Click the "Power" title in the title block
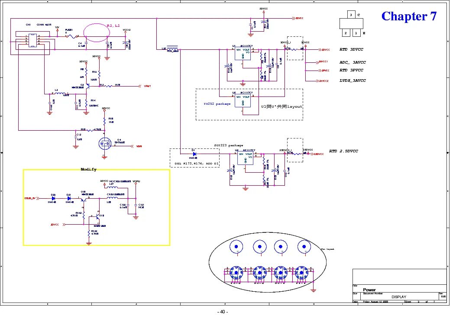This screenshot has width=456, height=322. point(369,290)
